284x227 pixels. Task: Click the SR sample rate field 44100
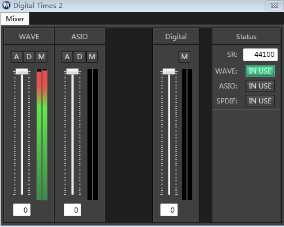260,55
